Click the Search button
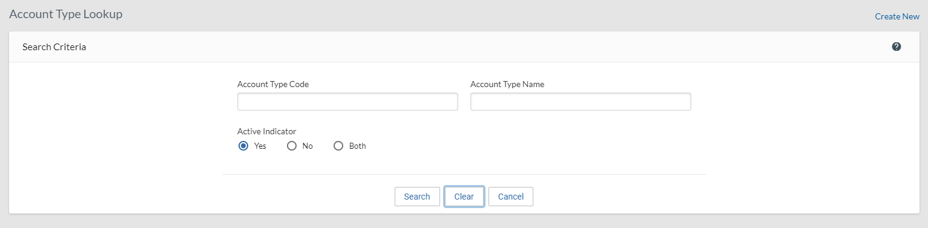 pos(417,197)
